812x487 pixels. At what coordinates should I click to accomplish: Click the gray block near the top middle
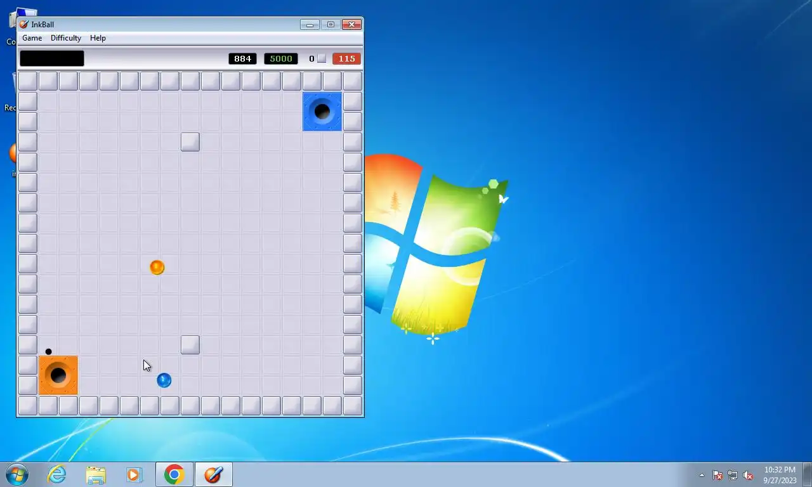point(190,142)
